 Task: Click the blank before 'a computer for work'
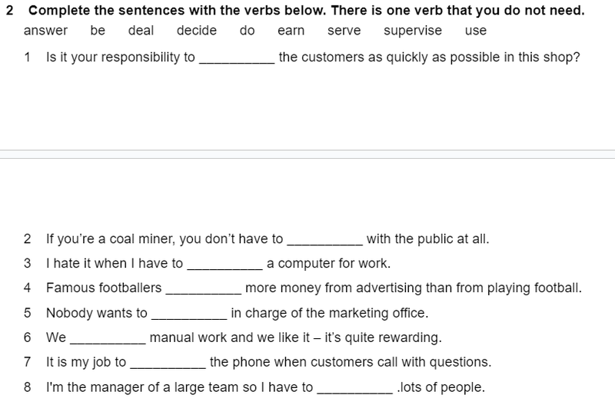tap(224, 264)
